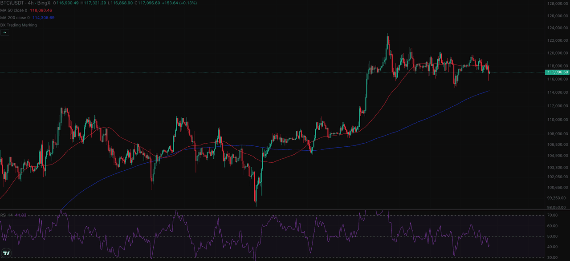Click the 112,000.00 price axis label
The width and height of the screenshot is (570, 261).
[558, 106]
